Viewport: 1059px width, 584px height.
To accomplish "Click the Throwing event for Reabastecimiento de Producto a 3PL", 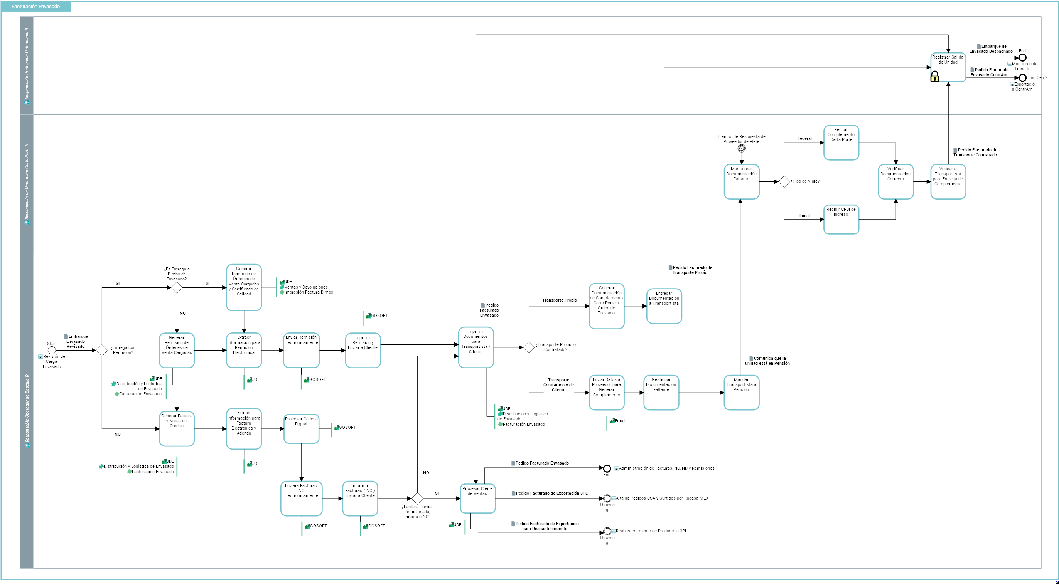I will click(607, 532).
